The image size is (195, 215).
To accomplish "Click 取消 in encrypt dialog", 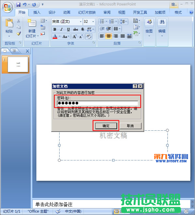I will 130,126.
